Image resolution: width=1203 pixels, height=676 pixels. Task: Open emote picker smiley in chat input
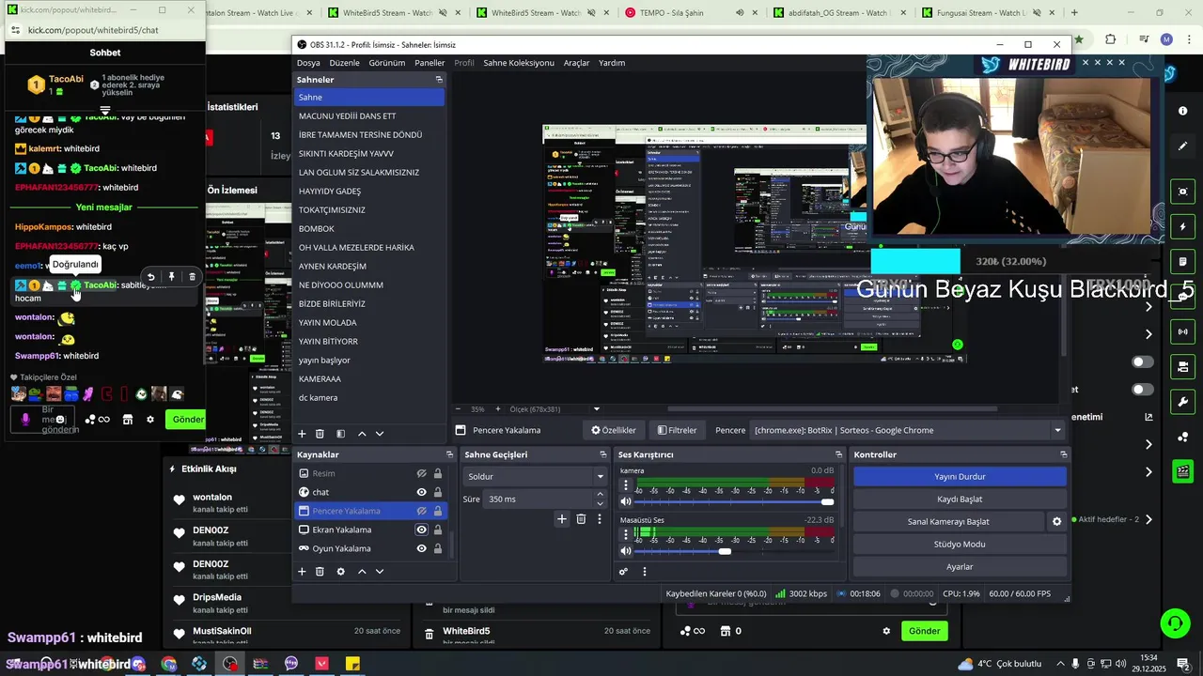[x=60, y=420]
